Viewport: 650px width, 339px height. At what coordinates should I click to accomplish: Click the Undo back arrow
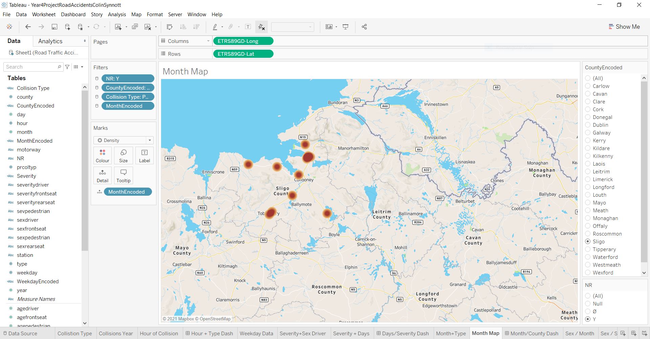[28, 27]
